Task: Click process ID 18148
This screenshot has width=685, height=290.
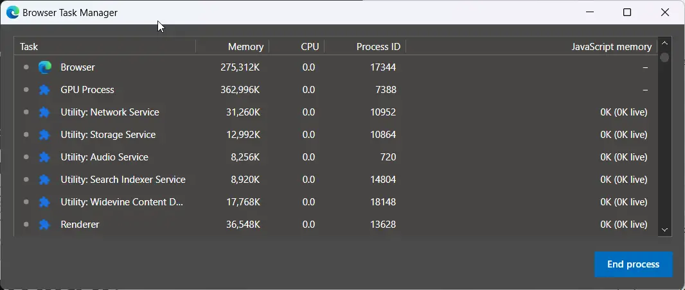Action: 383,202
